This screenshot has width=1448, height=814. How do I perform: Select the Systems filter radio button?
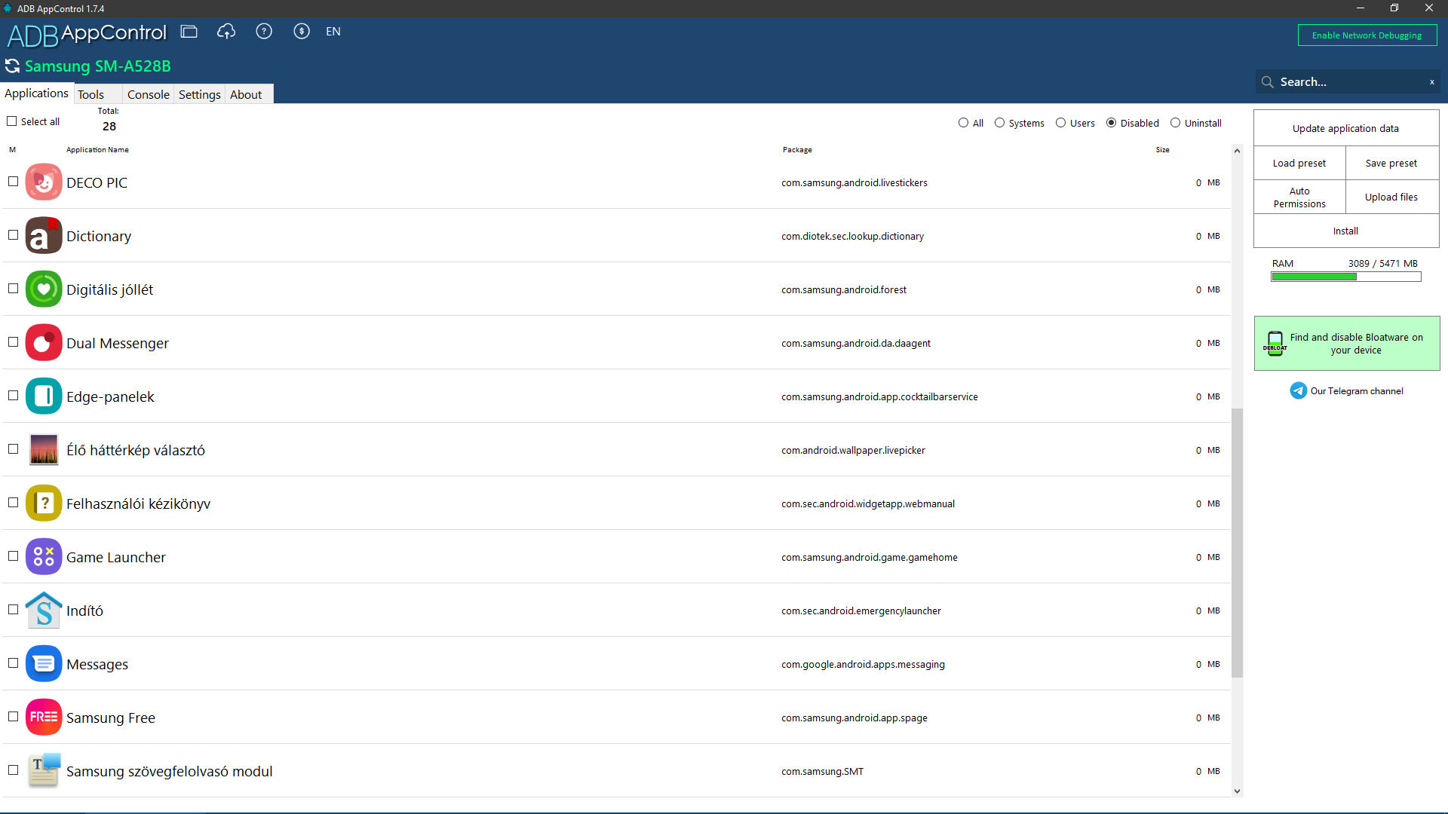pyautogui.click(x=999, y=123)
